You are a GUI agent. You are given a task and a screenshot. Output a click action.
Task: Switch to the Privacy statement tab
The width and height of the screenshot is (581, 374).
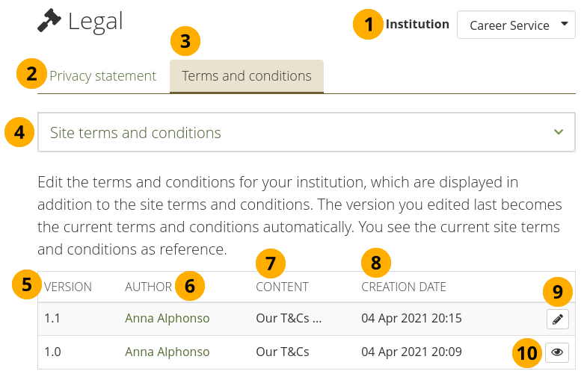[x=103, y=76]
